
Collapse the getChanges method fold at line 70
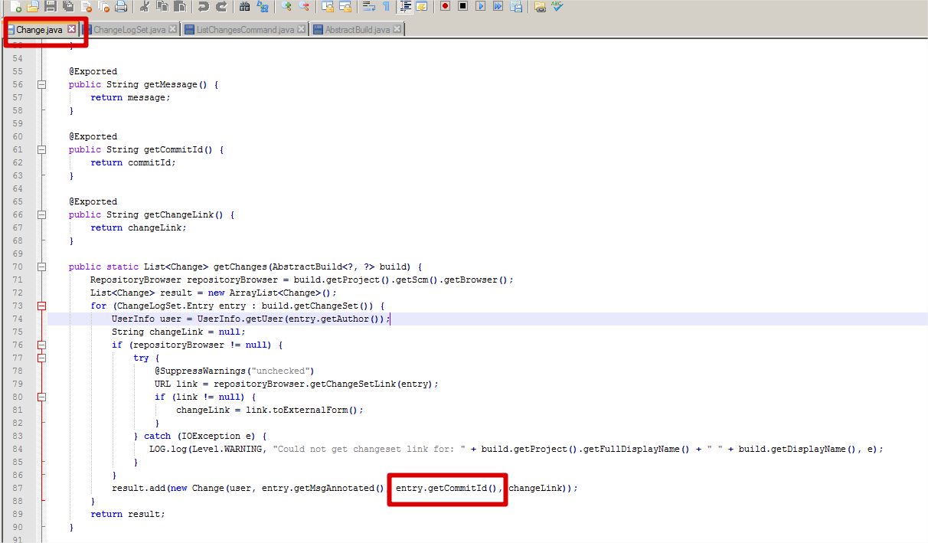(x=42, y=267)
